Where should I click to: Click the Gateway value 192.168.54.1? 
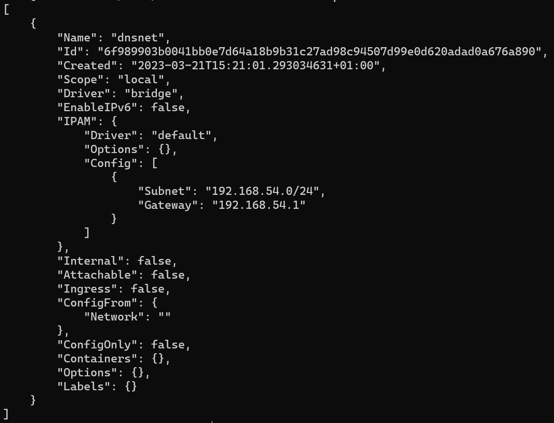(258, 205)
